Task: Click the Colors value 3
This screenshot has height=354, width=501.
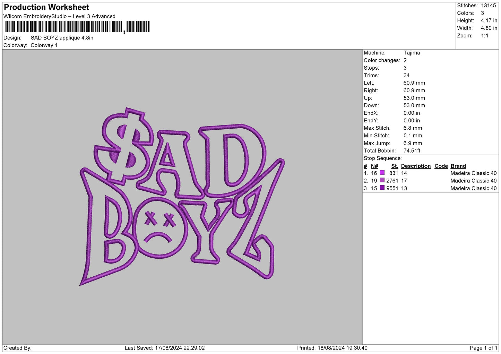Action: click(482, 13)
